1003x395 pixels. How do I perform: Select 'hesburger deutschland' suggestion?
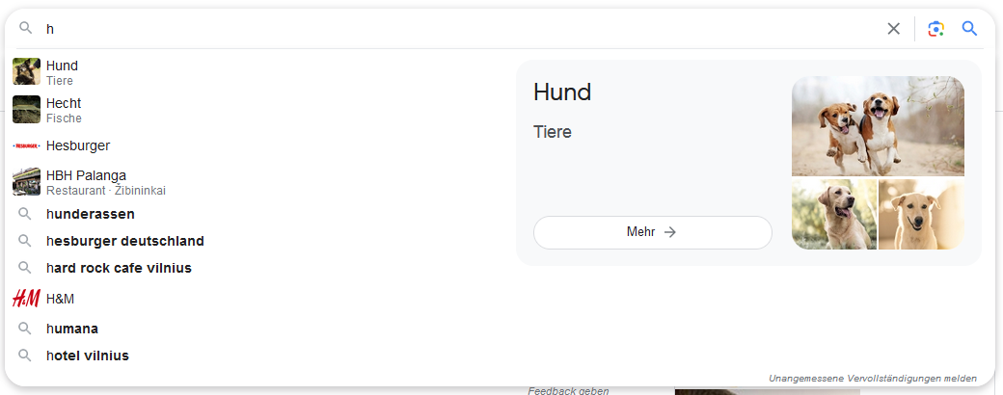tap(125, 241)
